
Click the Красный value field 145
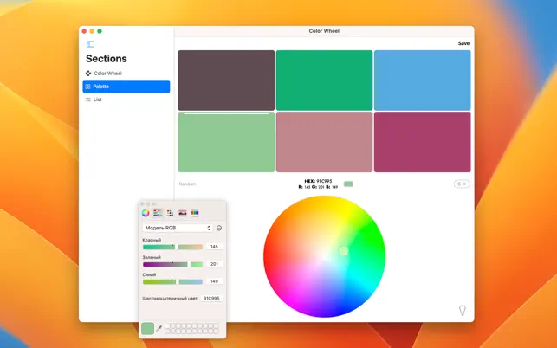214,247
